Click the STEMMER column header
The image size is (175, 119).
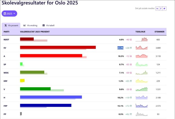(159, 32)
